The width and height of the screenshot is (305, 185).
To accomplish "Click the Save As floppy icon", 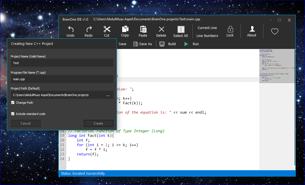I will click(x=136, y=44).
